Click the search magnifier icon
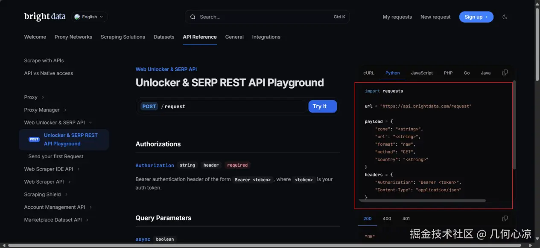The image size is (540, 248). point(193,17)
